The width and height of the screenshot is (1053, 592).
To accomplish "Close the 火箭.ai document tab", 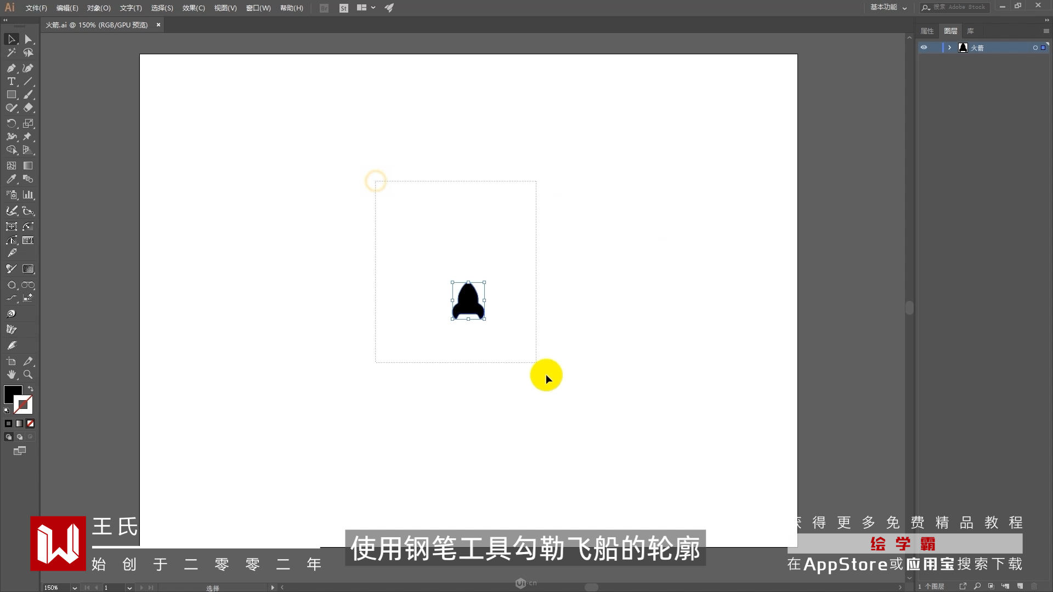I will pos(158,25).
